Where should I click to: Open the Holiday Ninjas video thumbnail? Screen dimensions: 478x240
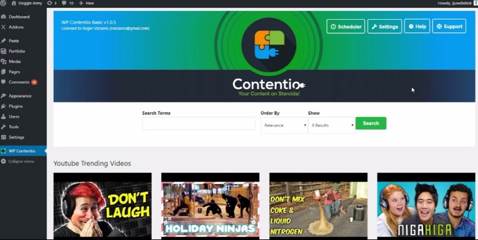point(210,206)
